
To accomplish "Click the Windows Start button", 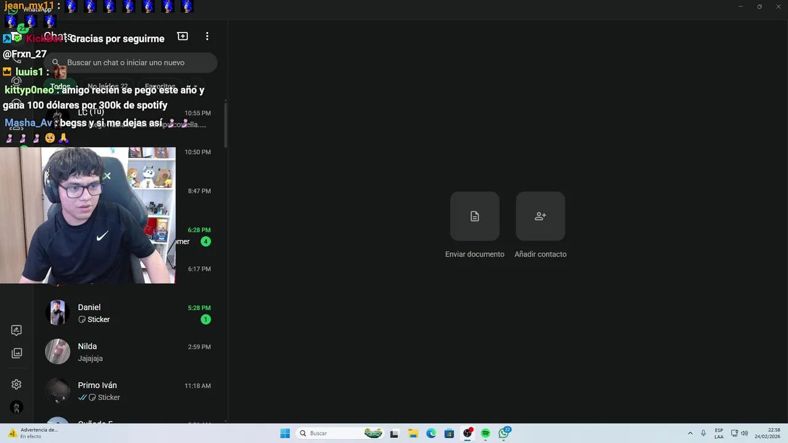I will point(285,433).
